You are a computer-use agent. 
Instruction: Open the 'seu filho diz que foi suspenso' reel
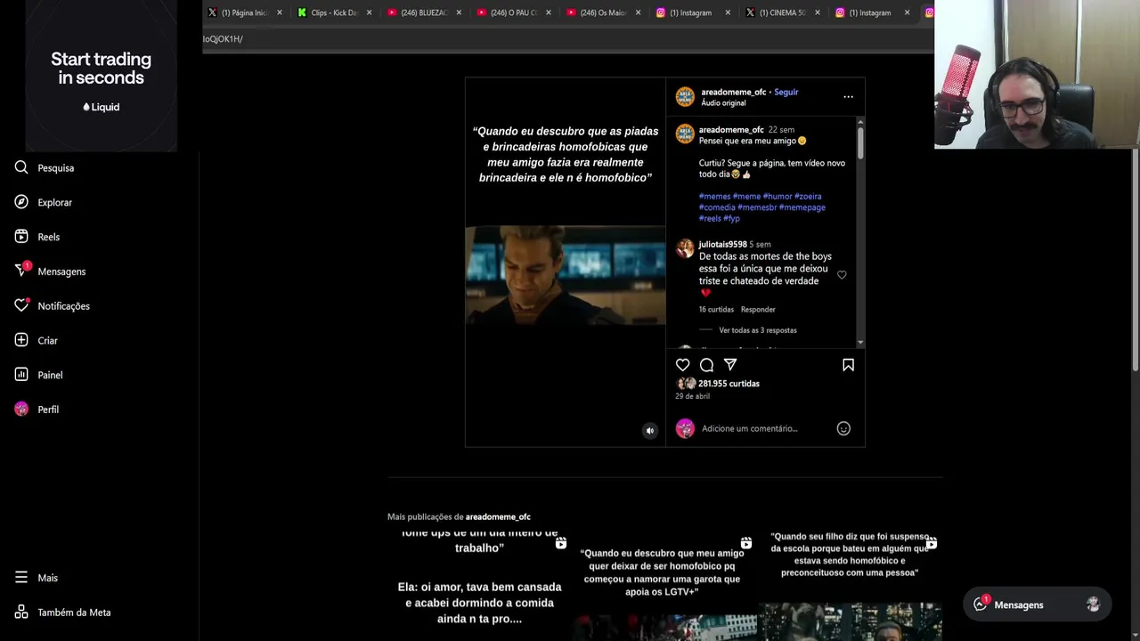pyautogui.click(x=851, y=584)
